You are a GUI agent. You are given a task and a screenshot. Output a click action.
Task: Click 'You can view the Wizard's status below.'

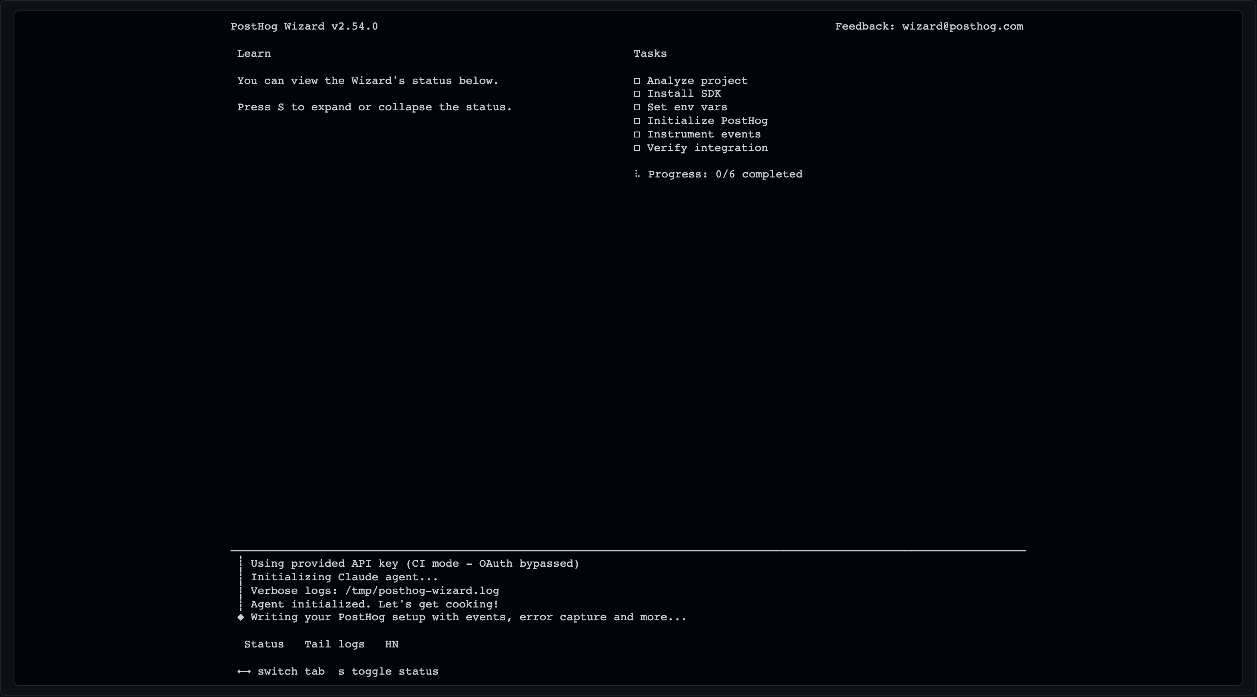[368, 81]
